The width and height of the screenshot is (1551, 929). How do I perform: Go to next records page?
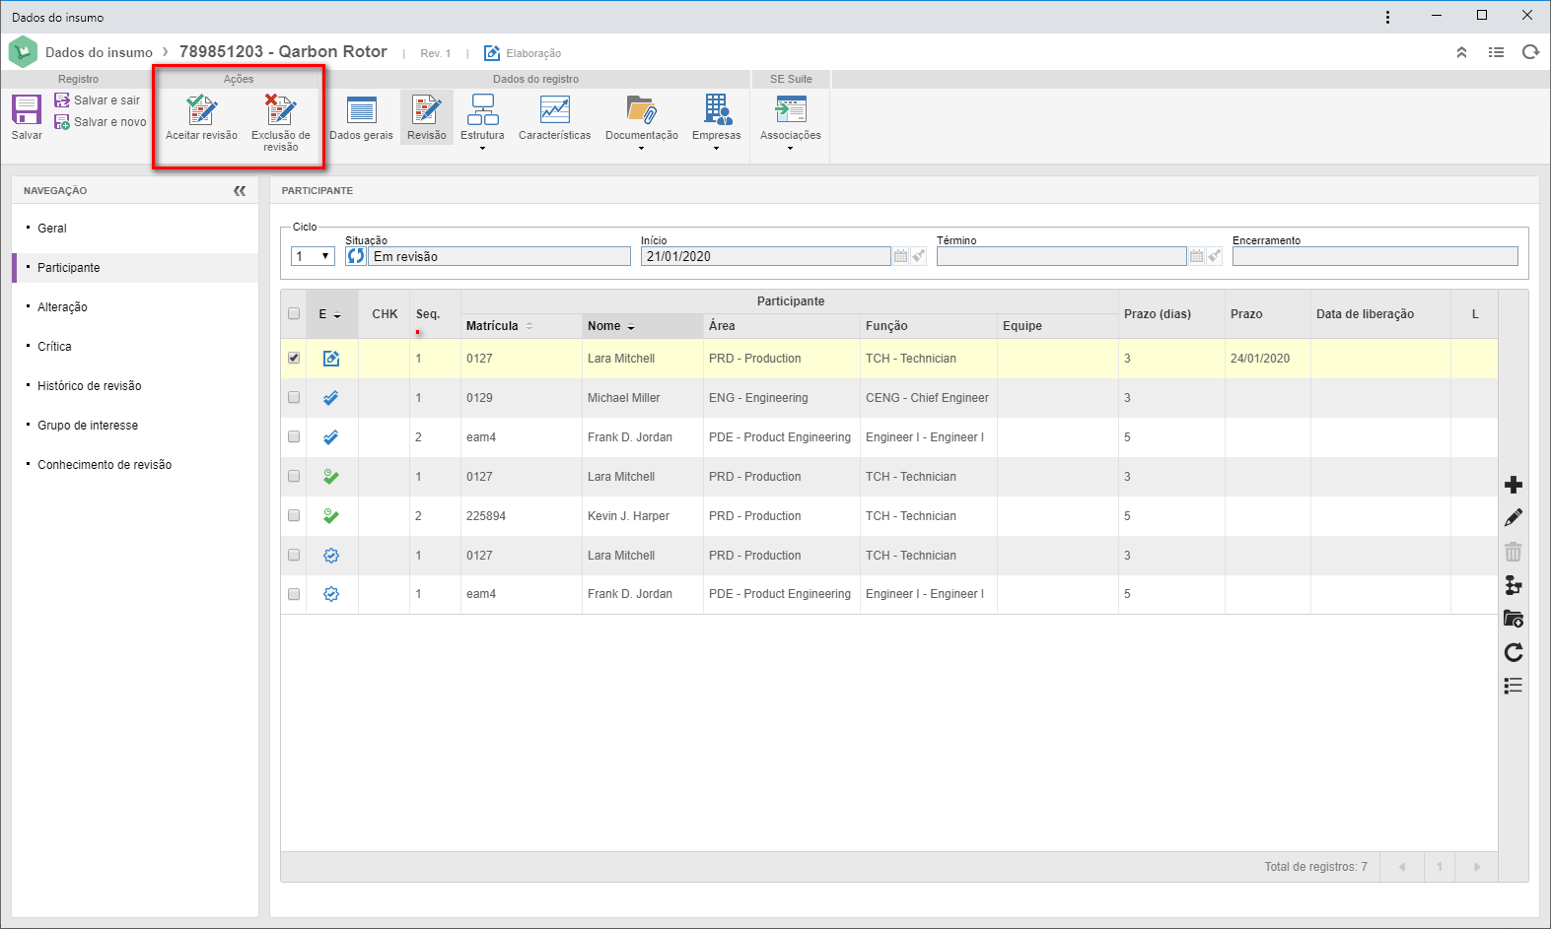1477,867
